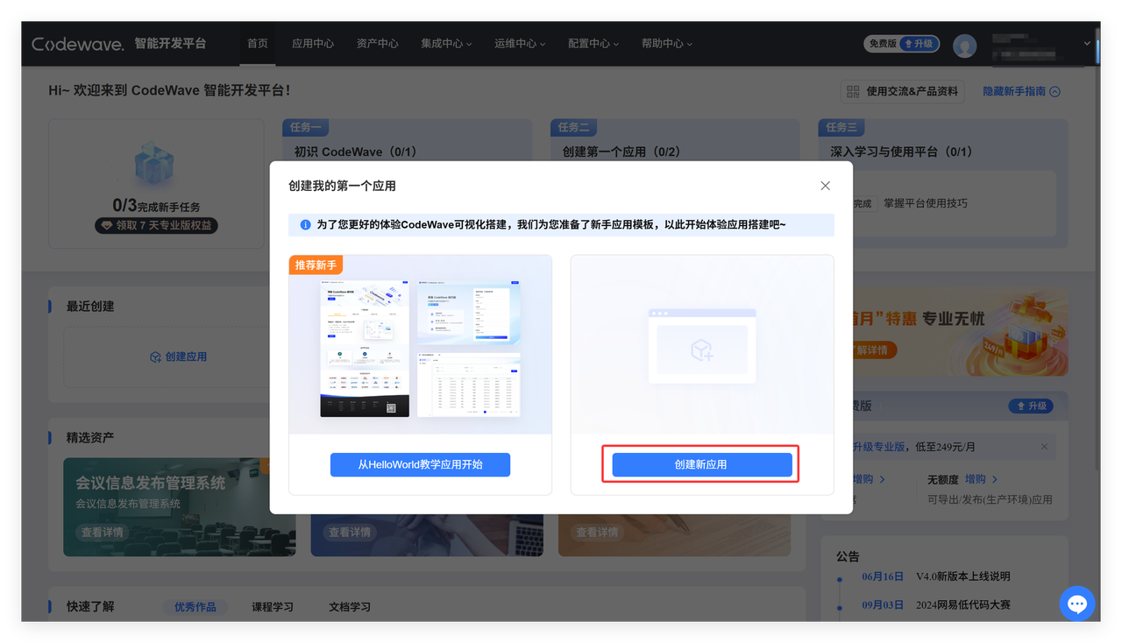1122x643 pixels.
Task: Click 创建应用 in 最近创建 panel
Action: click(x=179, y=357)
